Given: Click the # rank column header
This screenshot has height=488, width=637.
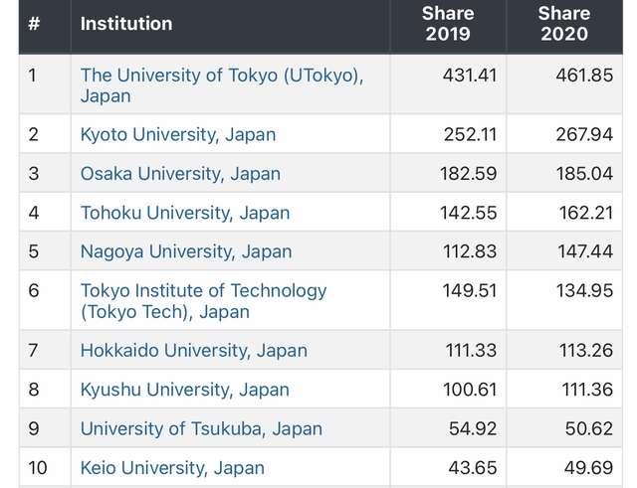Looking at the screenshot, I should point(34,23).
